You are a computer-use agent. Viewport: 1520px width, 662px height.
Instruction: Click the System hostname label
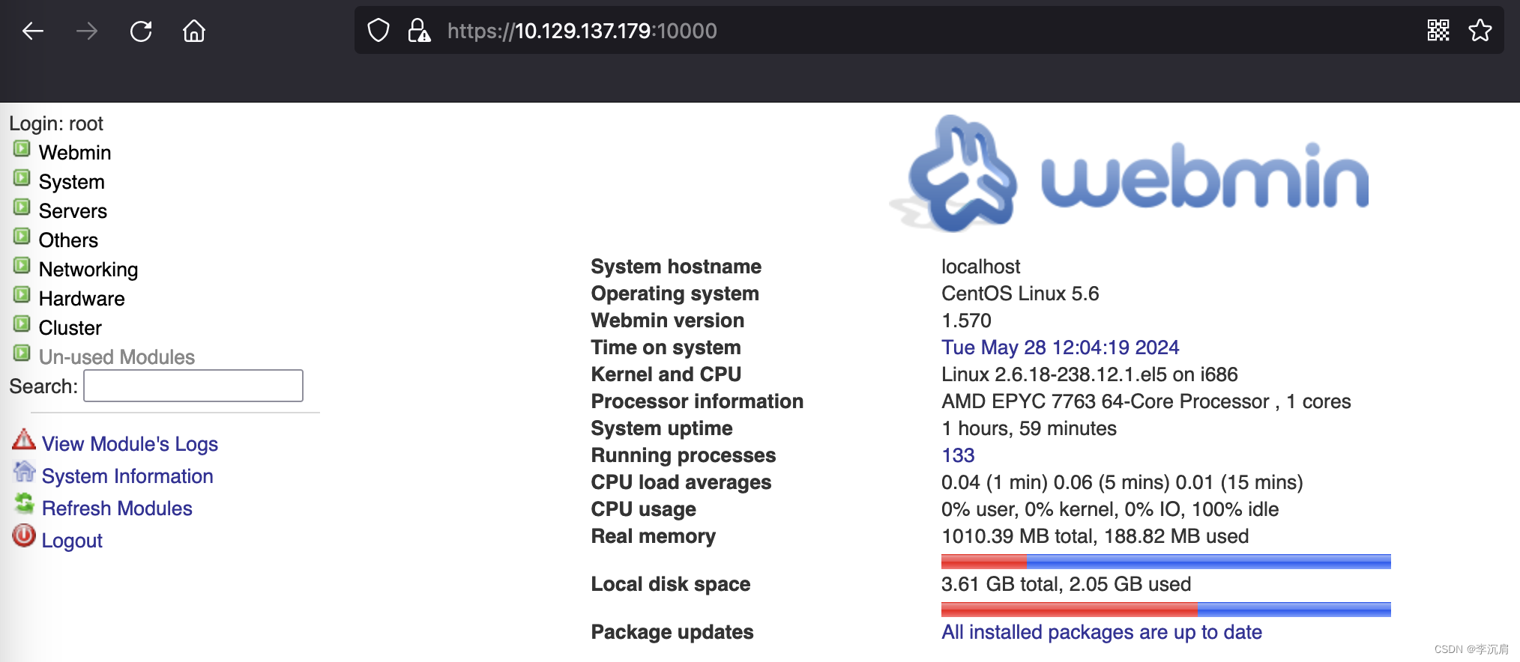pos(676,267)
